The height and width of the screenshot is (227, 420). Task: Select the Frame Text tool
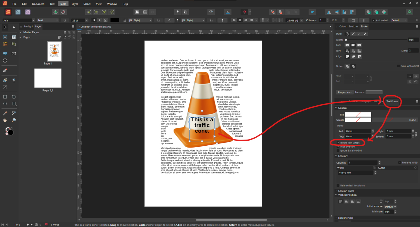(x=13, y=37)
